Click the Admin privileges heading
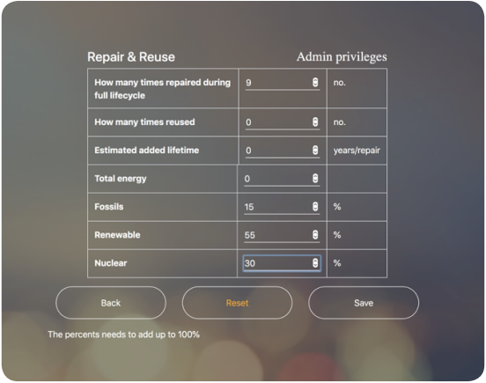The image size is (486, 383). point(342,57)
